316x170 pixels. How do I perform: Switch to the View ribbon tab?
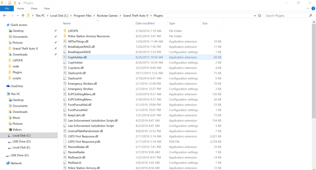pyautogui.click(x=47, y=9)
